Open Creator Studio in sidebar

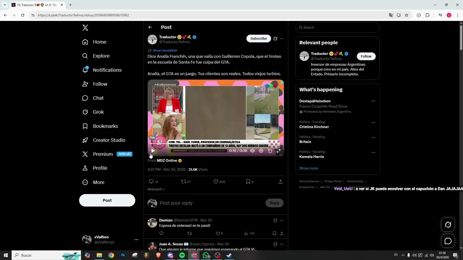[x=104, y=140]
